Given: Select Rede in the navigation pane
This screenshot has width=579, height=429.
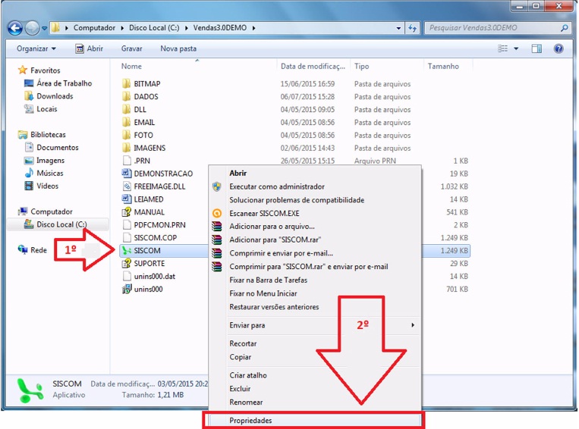Looking at the screenshot, I should point(39,250).
